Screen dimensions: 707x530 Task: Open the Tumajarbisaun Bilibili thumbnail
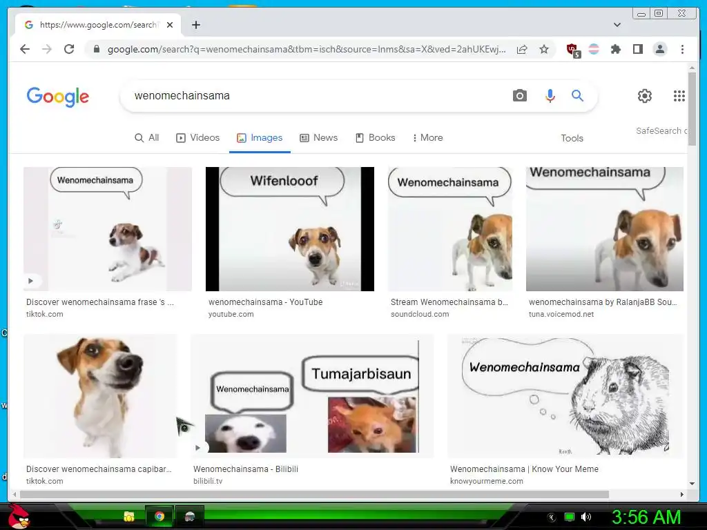(x=312, y=396)
